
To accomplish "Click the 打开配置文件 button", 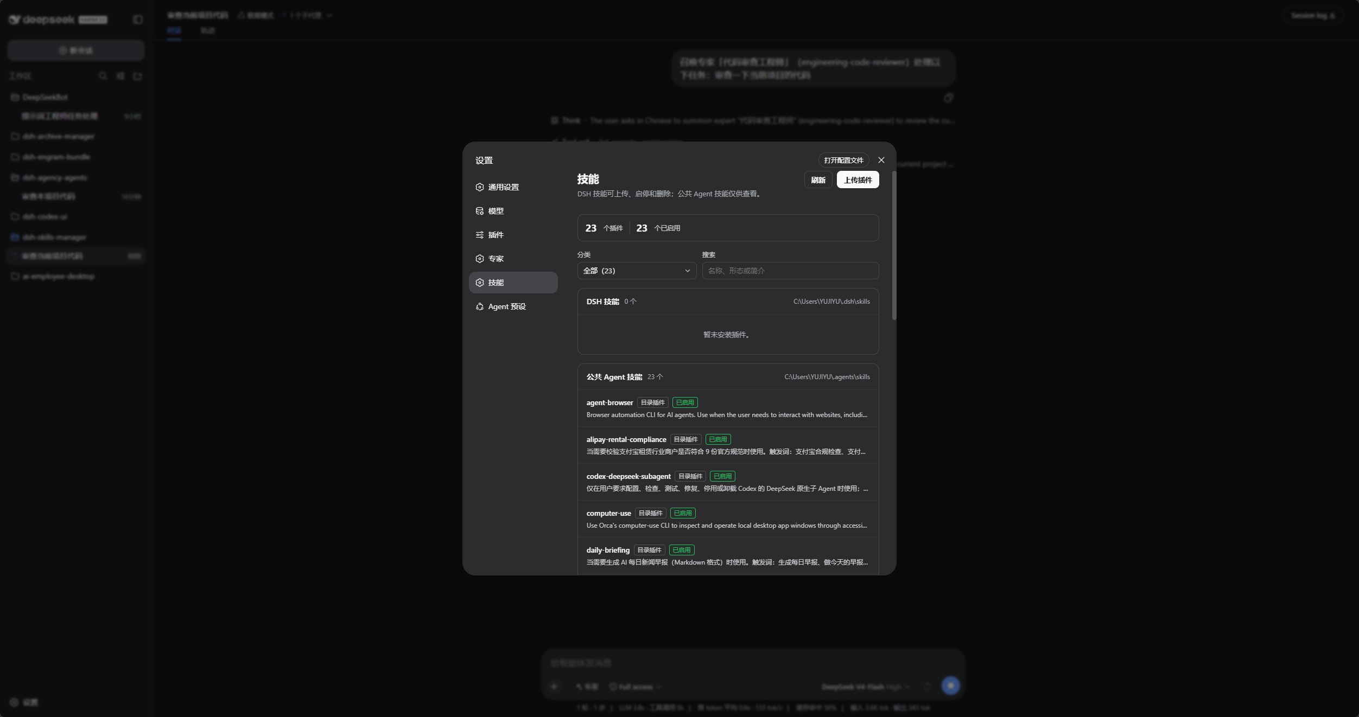I will (x=843, y=160).
